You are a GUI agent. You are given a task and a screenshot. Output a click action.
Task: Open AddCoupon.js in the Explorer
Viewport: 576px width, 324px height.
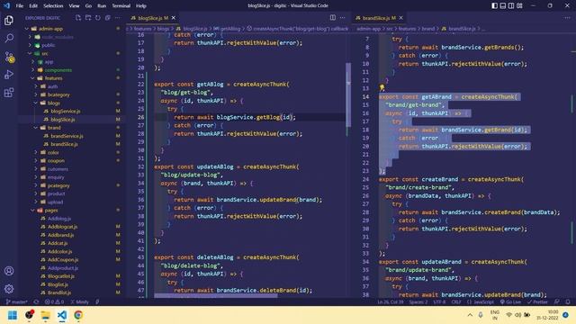tap(63, 260)
